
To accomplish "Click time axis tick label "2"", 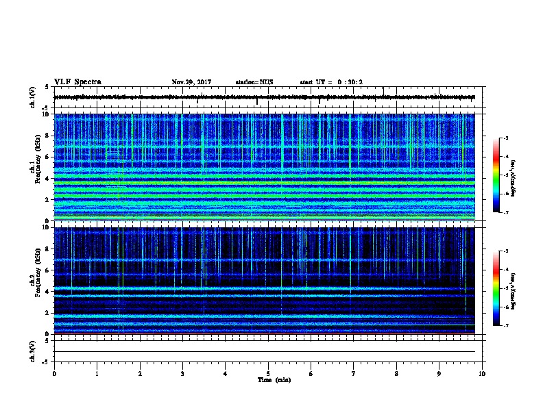I will pyautogui.click(x=140, y=374).
